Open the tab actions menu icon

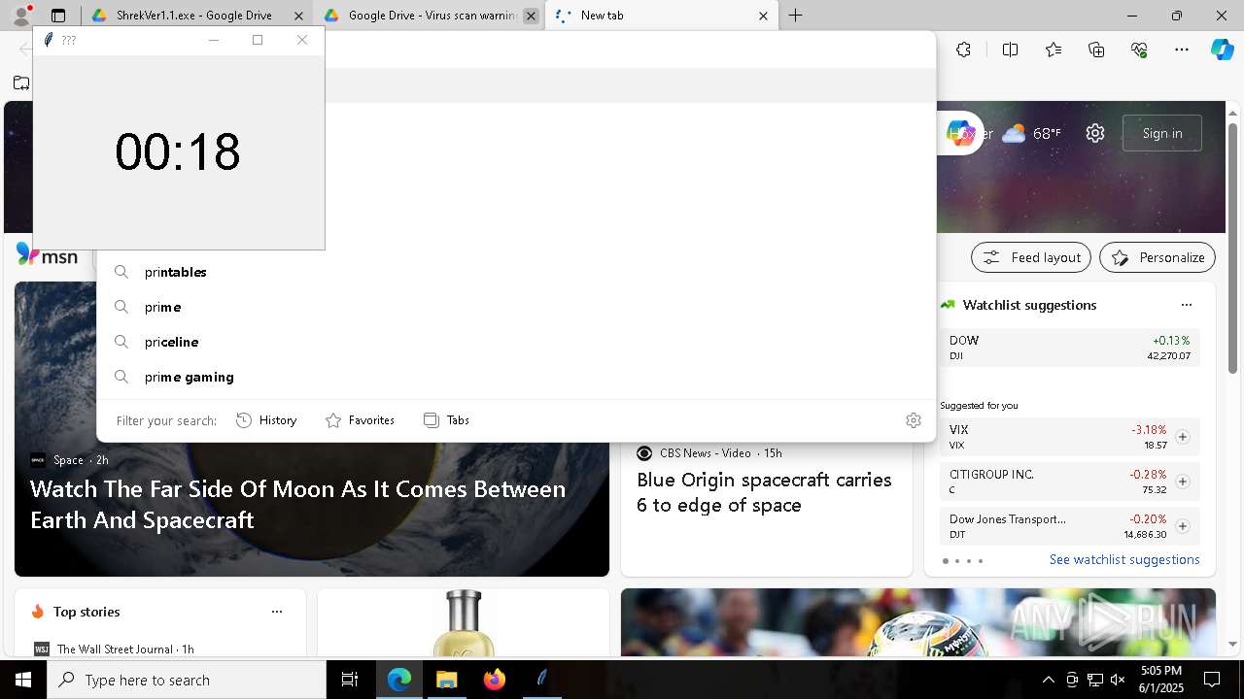58,16
